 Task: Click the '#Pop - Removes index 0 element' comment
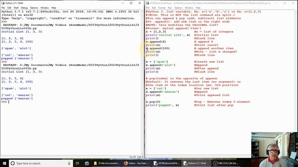pyautogui.click(x=222, y=102)
